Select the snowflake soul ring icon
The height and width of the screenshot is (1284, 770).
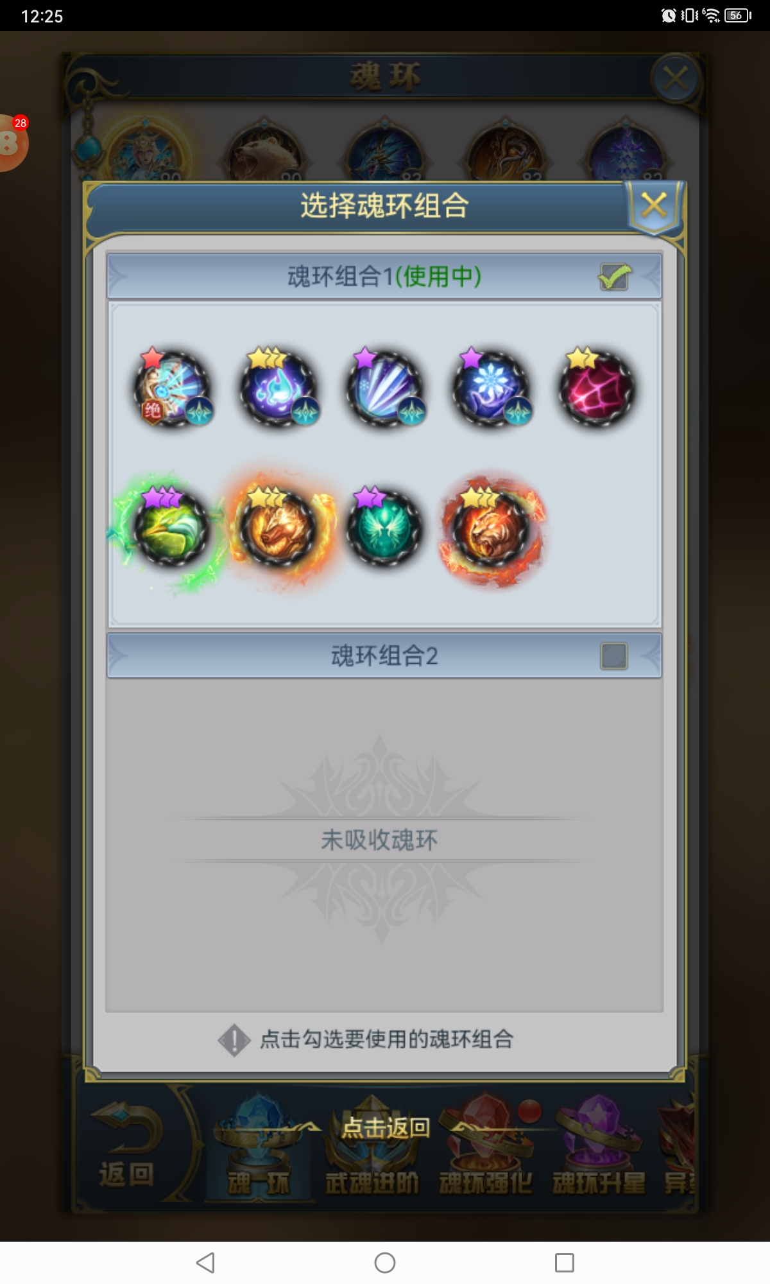coord(492,388)
